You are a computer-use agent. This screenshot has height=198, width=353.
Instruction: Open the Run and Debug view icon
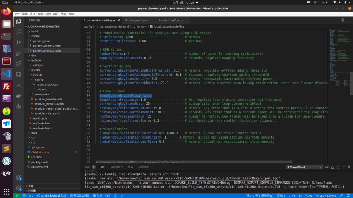click(x=19, y=53)
